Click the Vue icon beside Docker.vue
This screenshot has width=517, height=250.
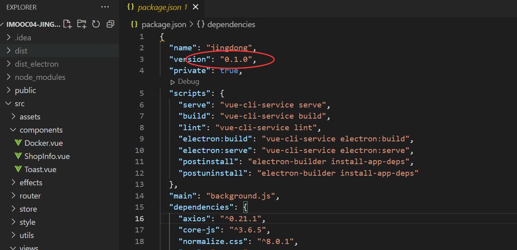[18, 143]
